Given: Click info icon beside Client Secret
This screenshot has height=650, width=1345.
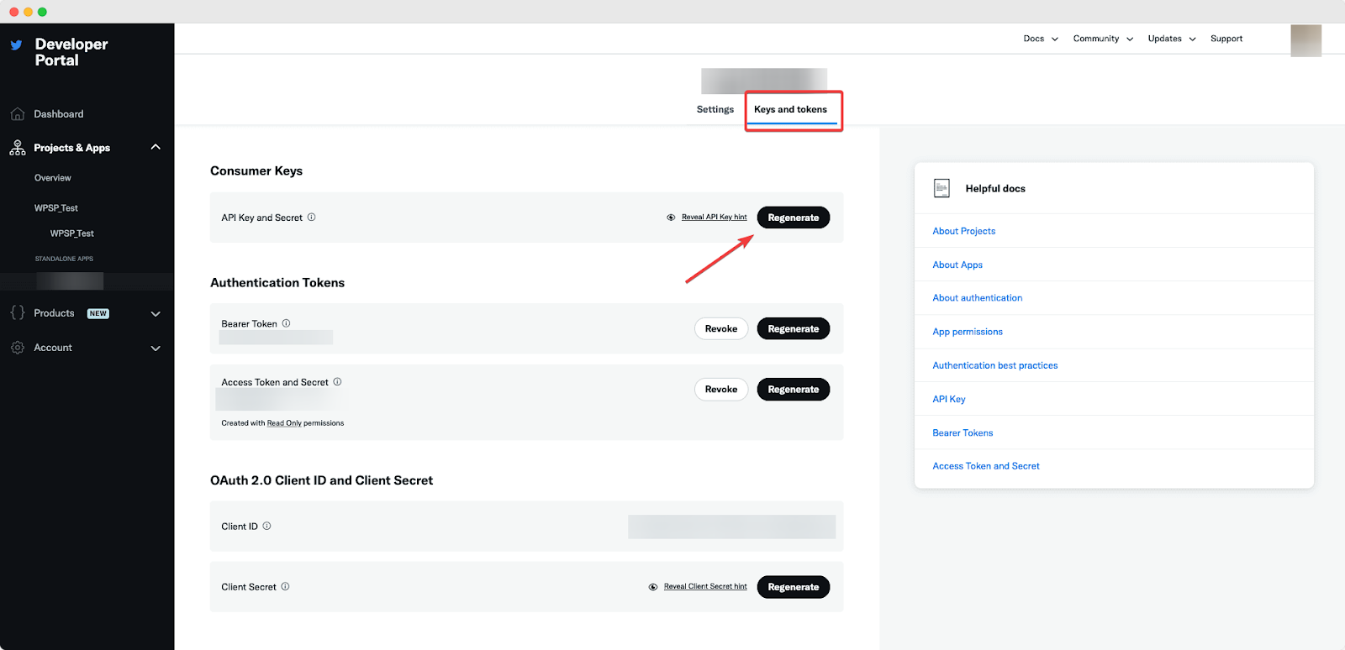Looking at the screenshot, I should pyautogui.click(x=285, y=586).
